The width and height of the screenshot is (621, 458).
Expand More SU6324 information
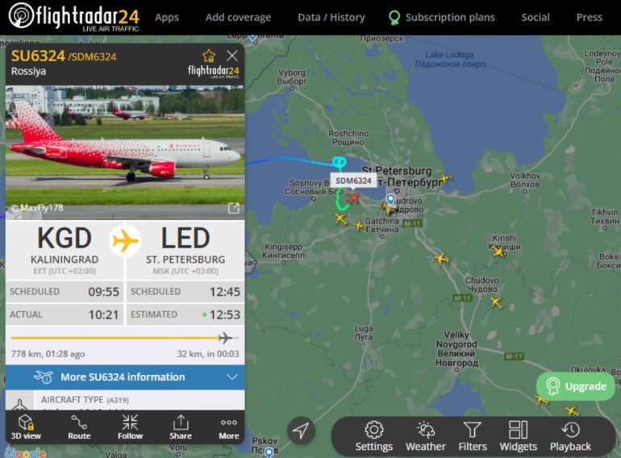[125, 377]
